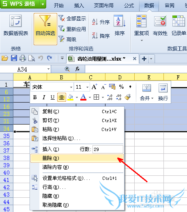This screenshot has height=212, width=187.
Task: Save the file with the floppy icon
Action: [x=14, y=58]
